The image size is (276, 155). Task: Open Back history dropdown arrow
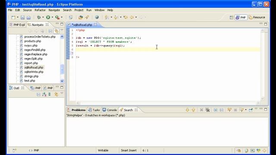coord(136,17)
